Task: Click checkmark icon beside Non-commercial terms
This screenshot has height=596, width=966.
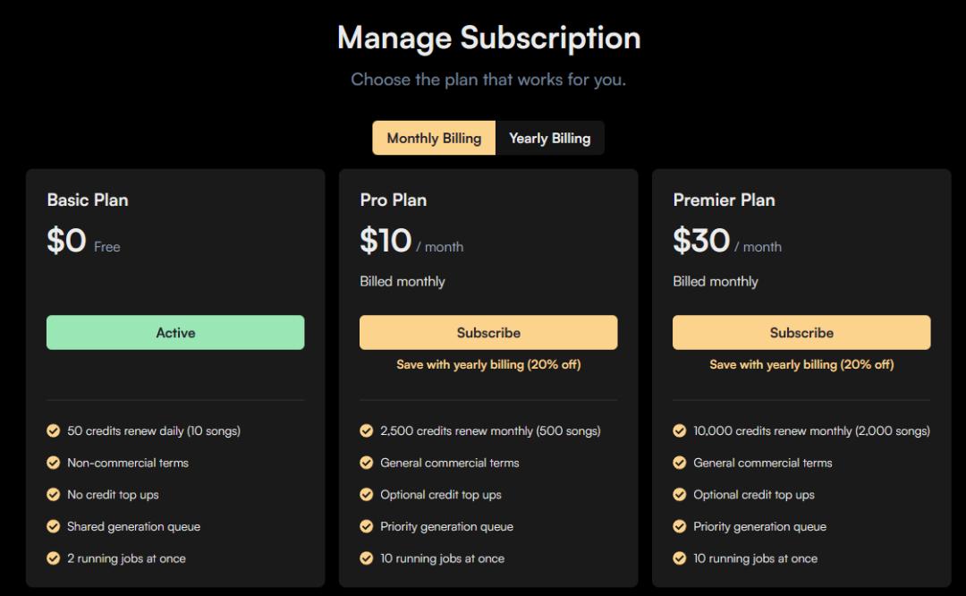Action: [x=54, y=463]
